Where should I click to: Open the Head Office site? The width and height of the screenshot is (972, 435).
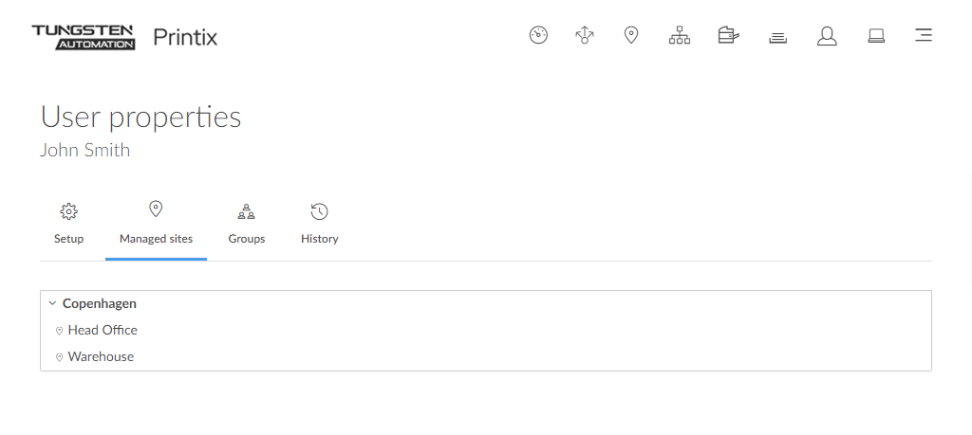pos(103,331)
